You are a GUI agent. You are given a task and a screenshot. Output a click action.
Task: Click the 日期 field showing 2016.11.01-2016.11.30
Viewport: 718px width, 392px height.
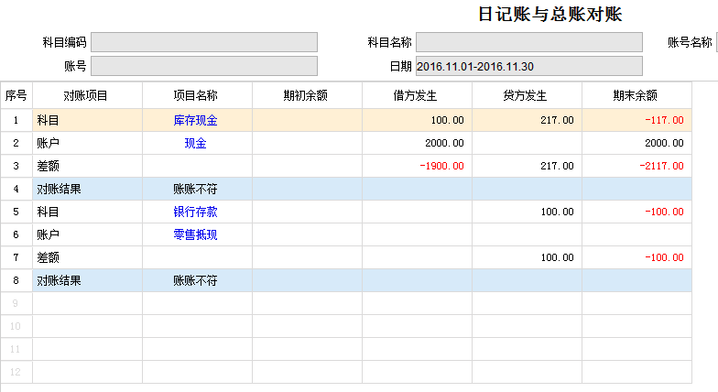(x=528, y=66)
